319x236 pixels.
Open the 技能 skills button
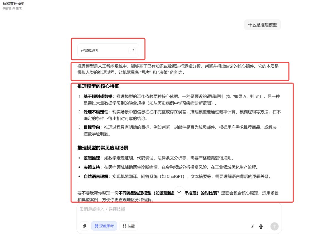coord(128,226)
